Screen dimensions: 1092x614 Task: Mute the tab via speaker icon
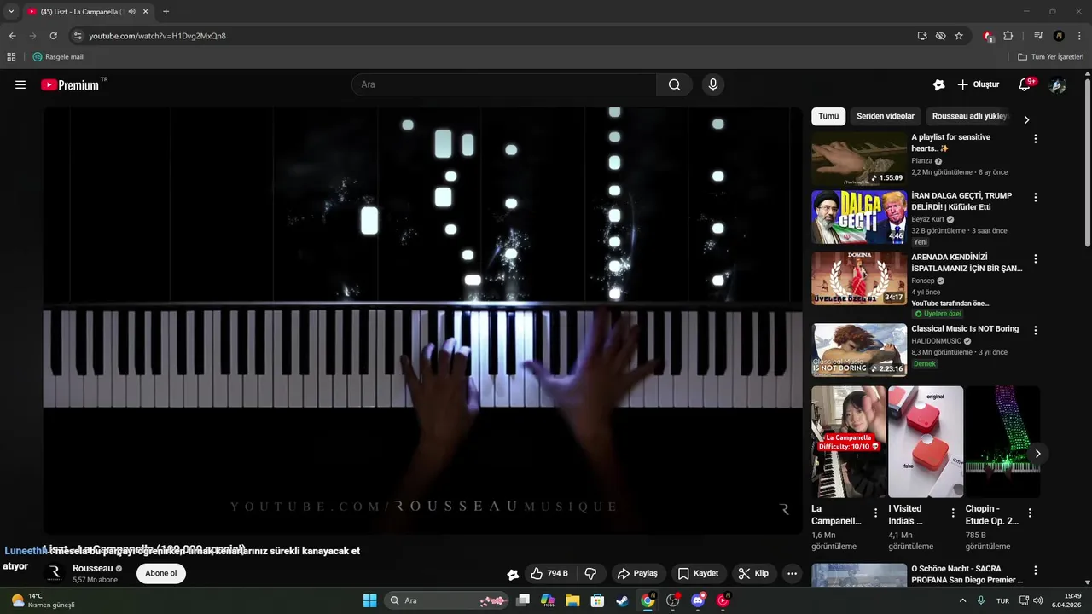tap(131, 11)
